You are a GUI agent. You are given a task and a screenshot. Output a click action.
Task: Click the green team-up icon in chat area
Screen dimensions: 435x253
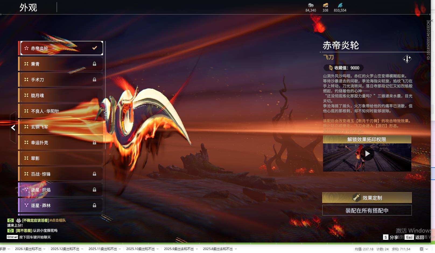[10, 220]
